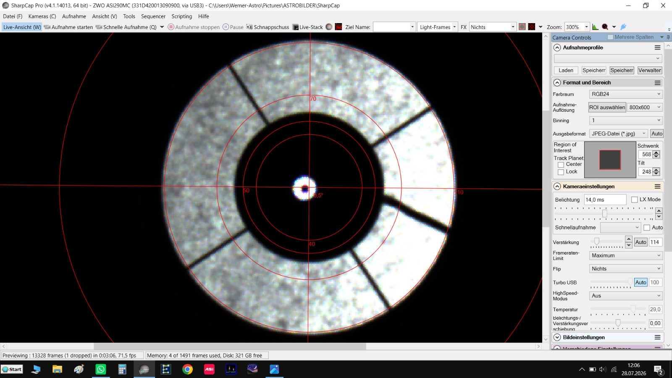The width and height of the screenshot is (672, 378).
Task: Toggle the reticule overlay icon
Action: [x=532, y=27]
